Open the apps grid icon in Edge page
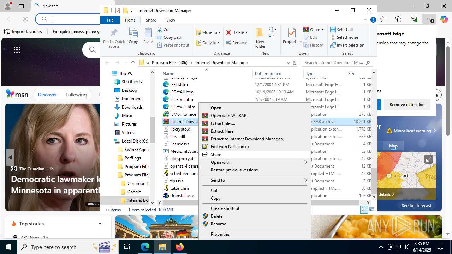The image size is (452, 254). (x=17, y=50)
